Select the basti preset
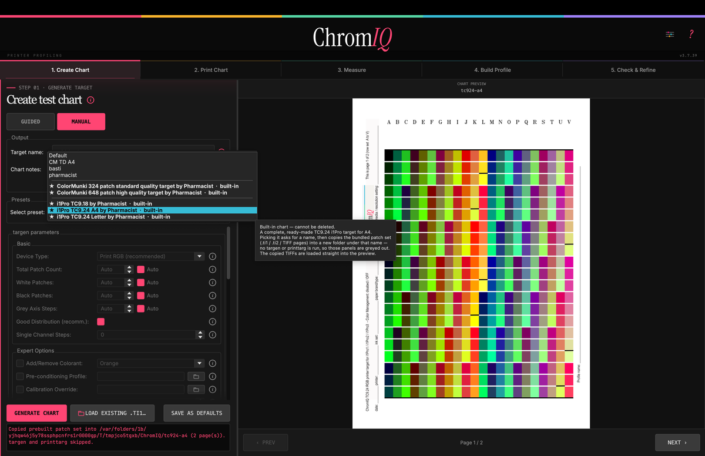Image resolution: width=705 pixels, height=456 pixels. click(x=152, y=169)
